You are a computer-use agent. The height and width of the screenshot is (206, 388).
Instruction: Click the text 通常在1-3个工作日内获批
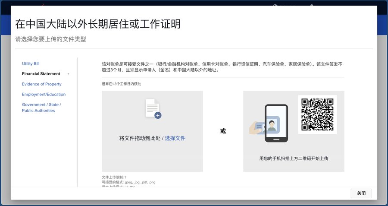pyautogui.click(x=121, y=84)
